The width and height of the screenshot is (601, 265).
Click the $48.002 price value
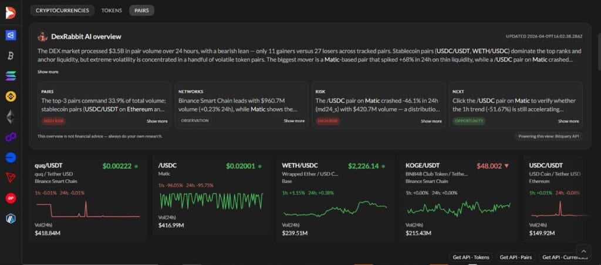[489, 166]
